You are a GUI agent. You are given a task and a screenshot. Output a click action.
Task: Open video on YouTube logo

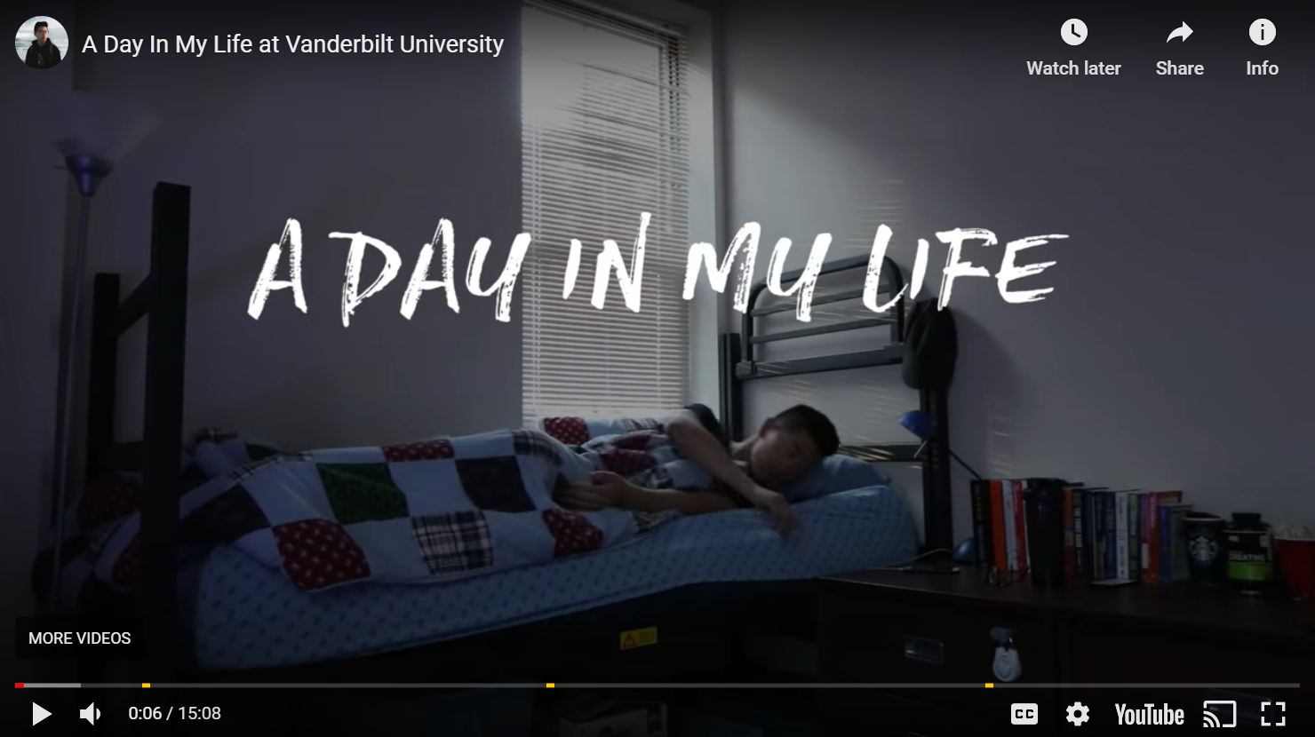click(1149, 714)
